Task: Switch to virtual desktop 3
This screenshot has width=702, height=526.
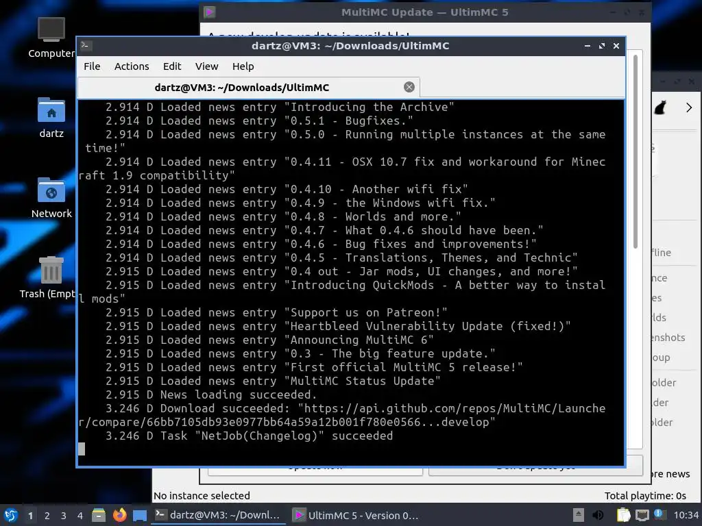Action: [64, 516]
